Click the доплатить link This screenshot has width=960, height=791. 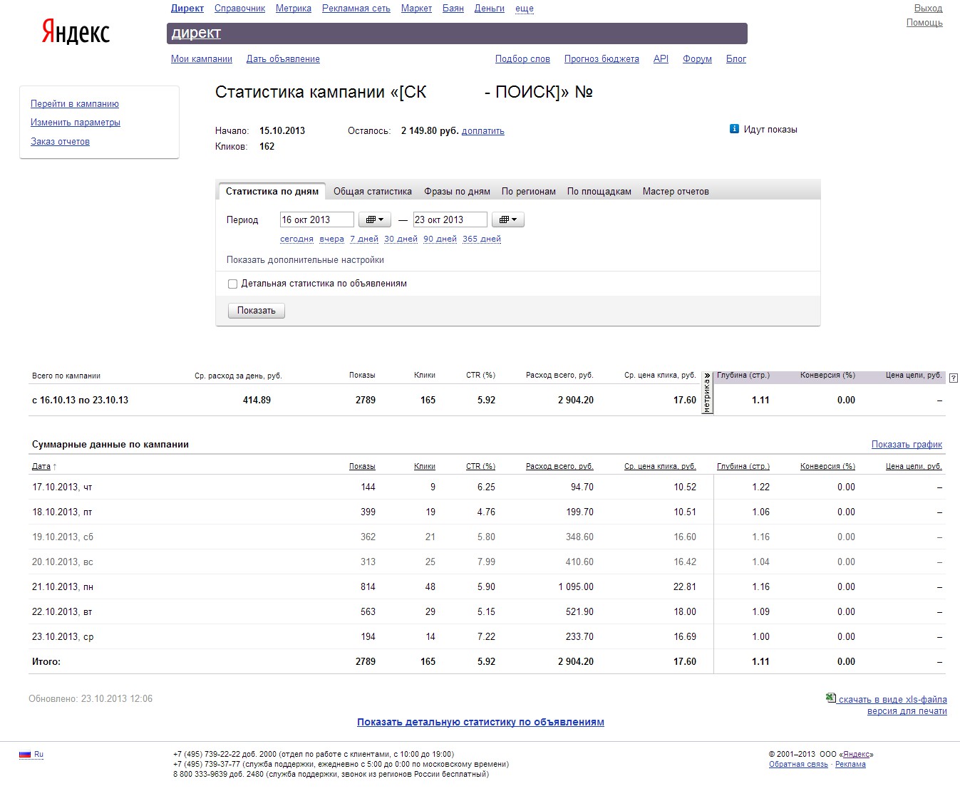point(483,131)
